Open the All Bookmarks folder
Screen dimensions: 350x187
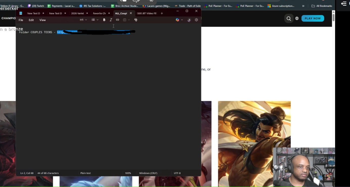[322, 6]
